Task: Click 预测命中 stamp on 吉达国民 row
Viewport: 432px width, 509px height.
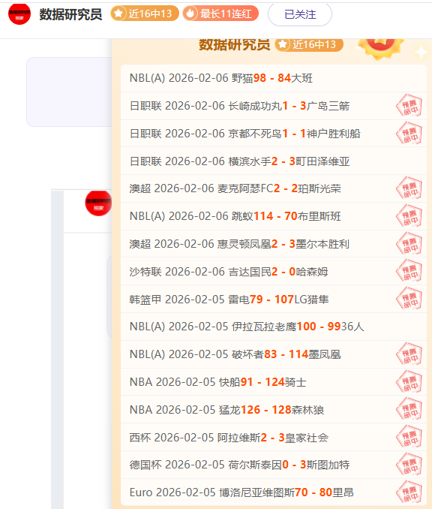Action: tap(409, 271)
